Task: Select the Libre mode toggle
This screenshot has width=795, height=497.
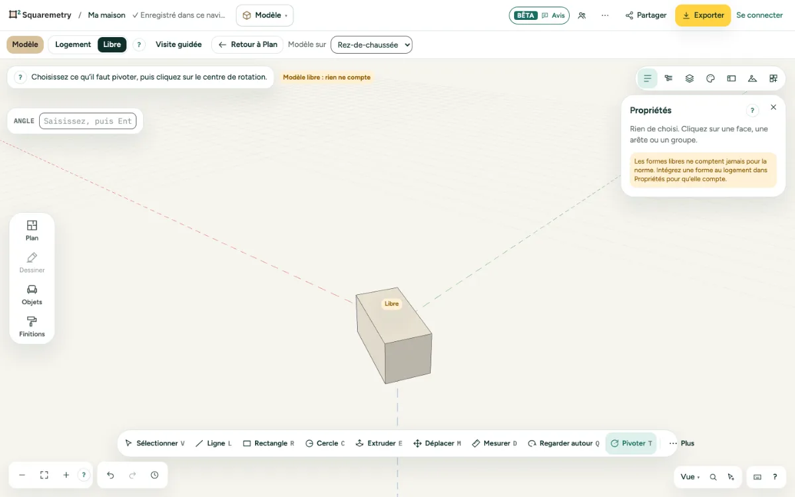Action: coord(112,44)
